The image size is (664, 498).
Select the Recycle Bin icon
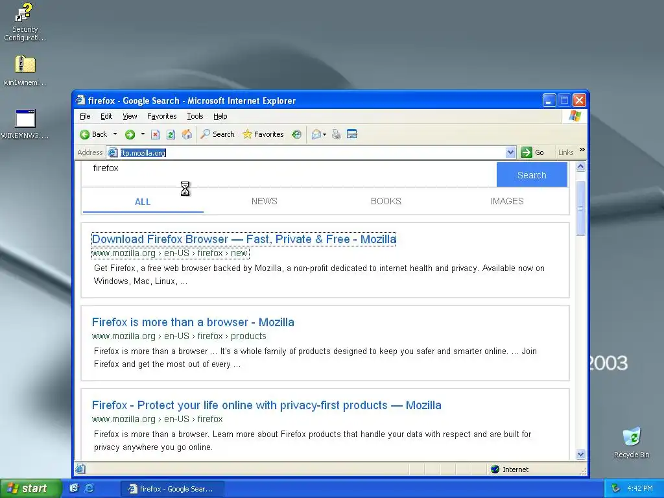pos(632,442)
